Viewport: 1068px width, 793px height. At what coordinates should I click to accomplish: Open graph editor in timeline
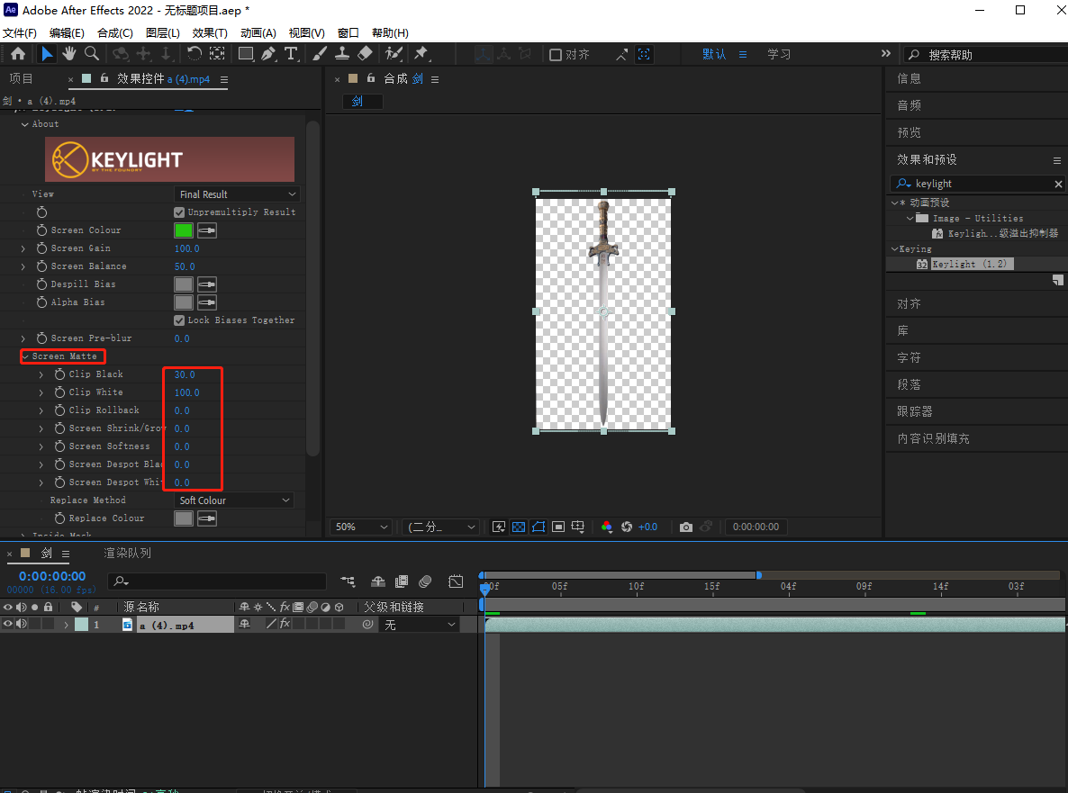click(x=456, y=581)
